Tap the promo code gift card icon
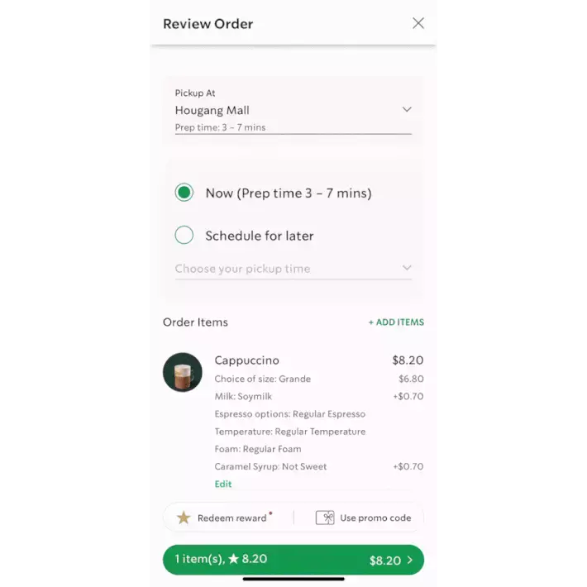587x587 pixels. tap(325, 518)
